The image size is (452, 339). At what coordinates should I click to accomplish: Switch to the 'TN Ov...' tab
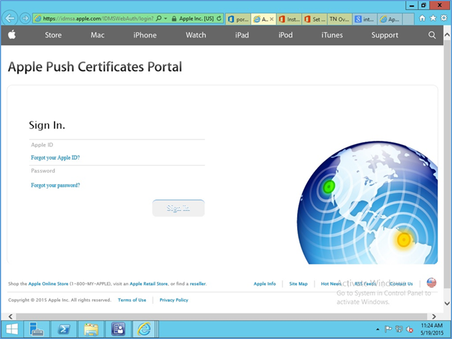click(339, 19)
